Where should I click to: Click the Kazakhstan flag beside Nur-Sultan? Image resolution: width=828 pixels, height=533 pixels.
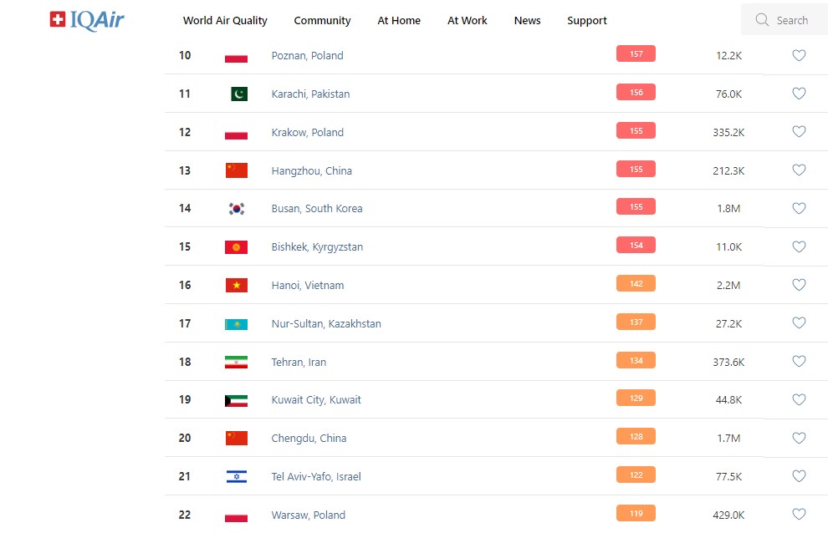(237, 324)
